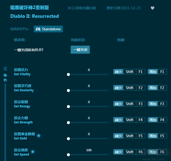Screen dimensions: 171x161
Task: Click 减少 for Set Vitality
Action: [x=118, y=72]
